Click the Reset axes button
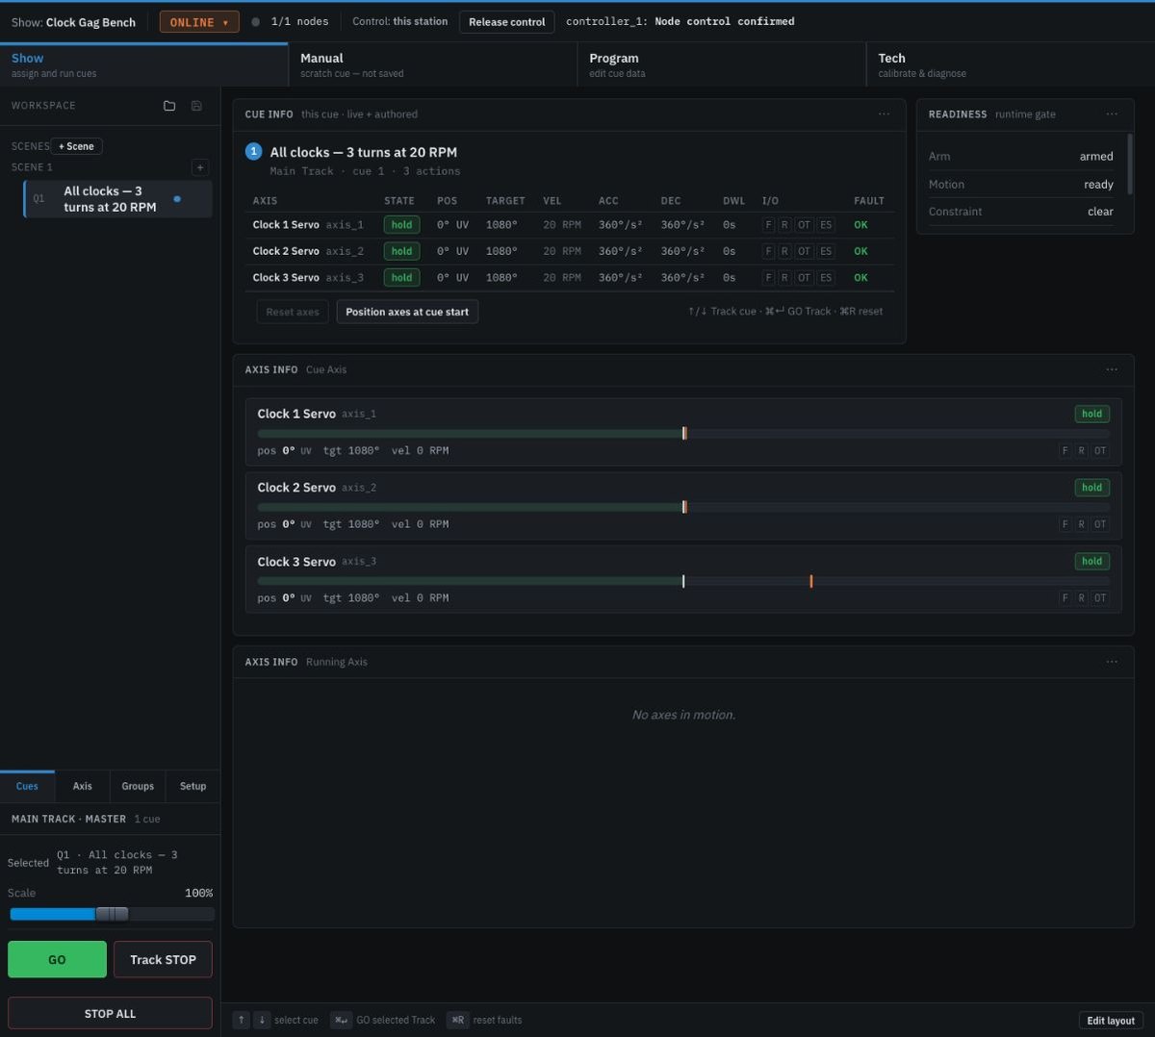Viewport: 1155px width, 1037px height. 293,312
